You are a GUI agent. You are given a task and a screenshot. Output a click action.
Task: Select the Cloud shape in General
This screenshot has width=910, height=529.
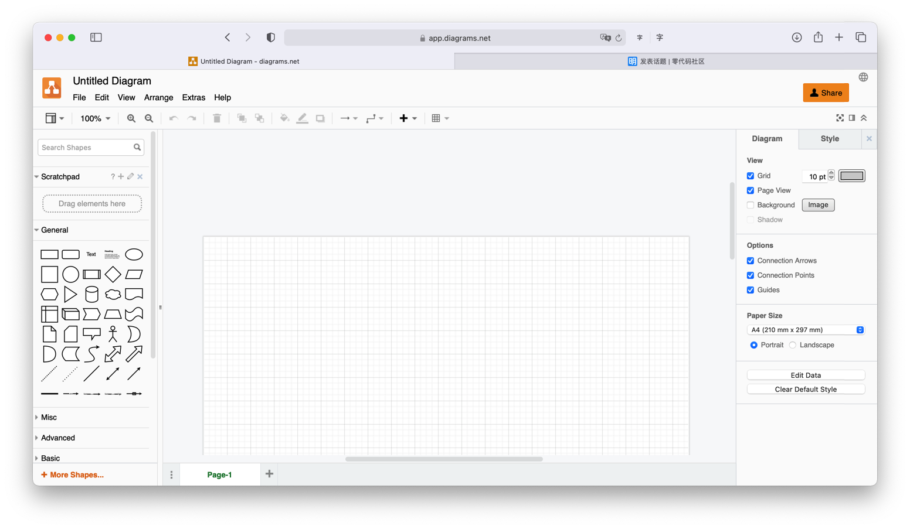coord(113,294)
